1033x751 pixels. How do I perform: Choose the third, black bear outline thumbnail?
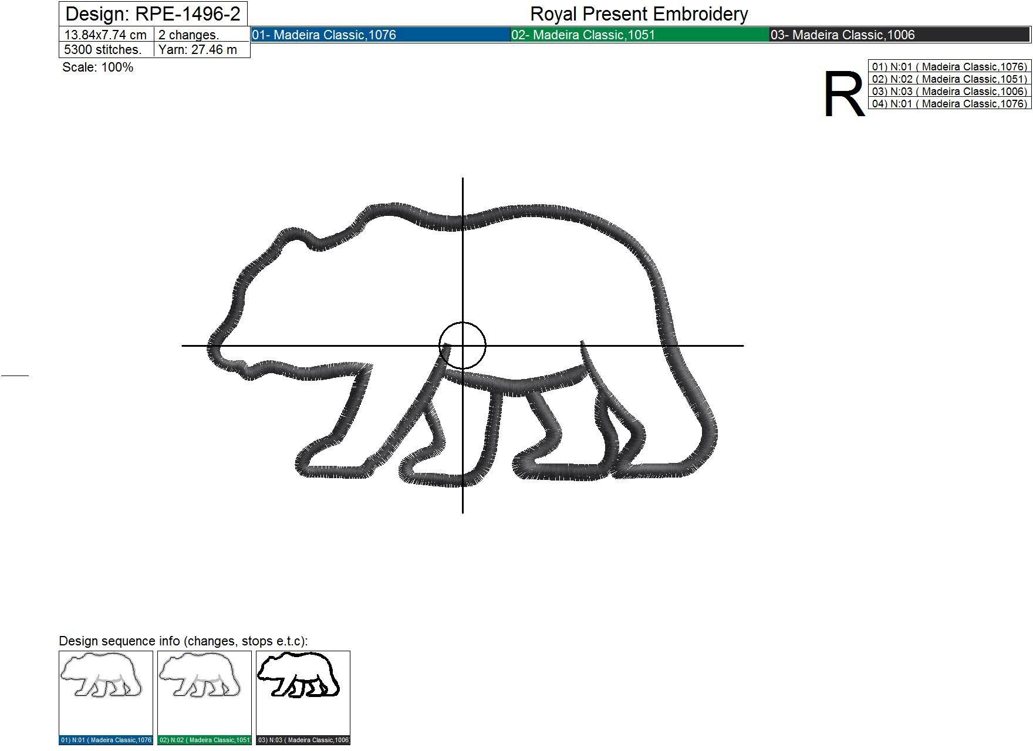[303, 692]
